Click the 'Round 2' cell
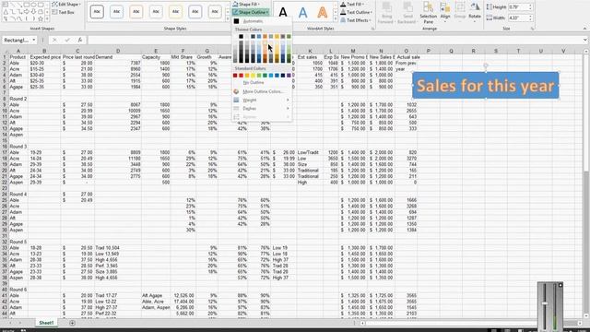This screenshot has width=590, height=332. [x=18, y=99]
